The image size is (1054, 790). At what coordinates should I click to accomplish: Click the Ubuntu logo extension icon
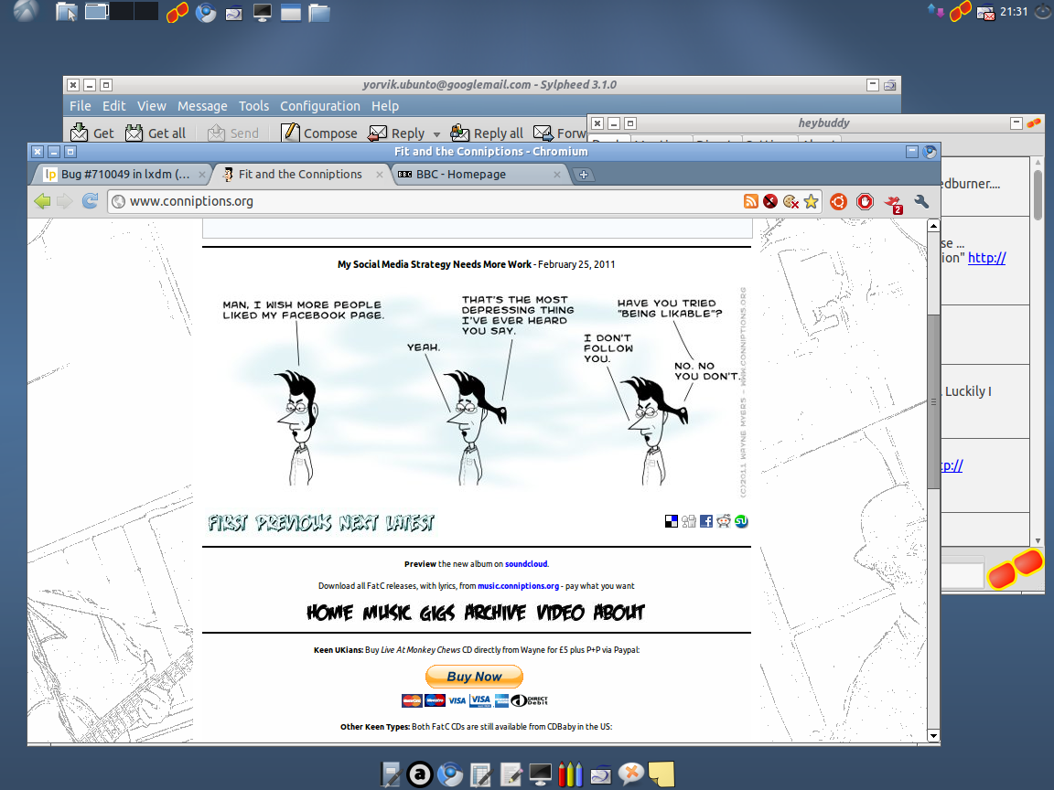(x=838, y=201)
